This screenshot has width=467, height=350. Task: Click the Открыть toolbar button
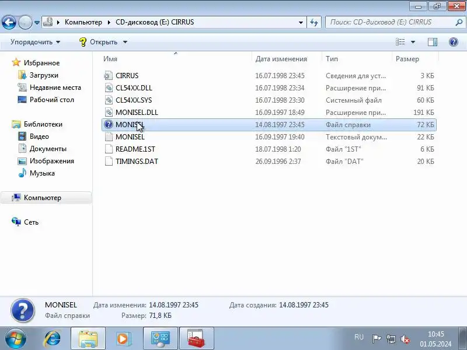tap(98, 42)
